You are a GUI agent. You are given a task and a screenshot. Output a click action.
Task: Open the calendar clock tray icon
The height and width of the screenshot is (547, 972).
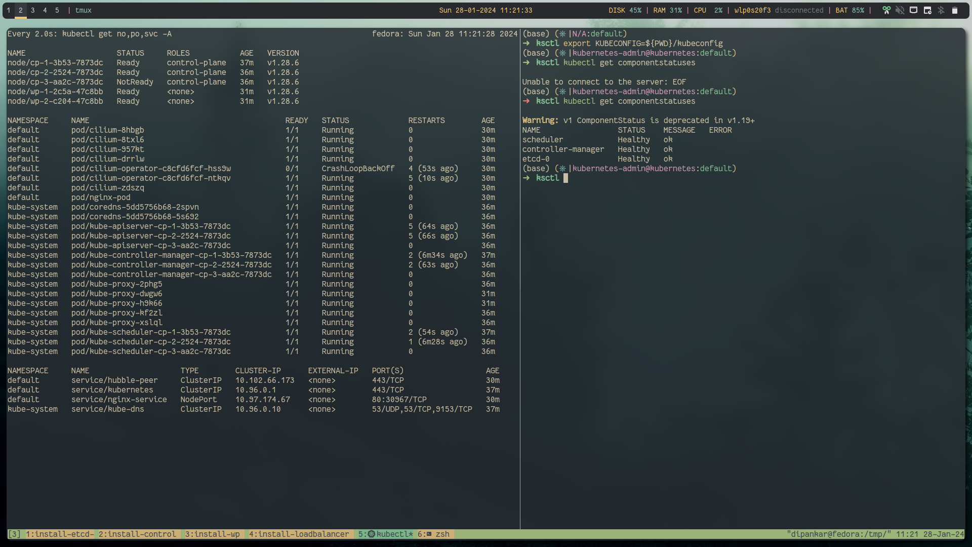[927, 10]
